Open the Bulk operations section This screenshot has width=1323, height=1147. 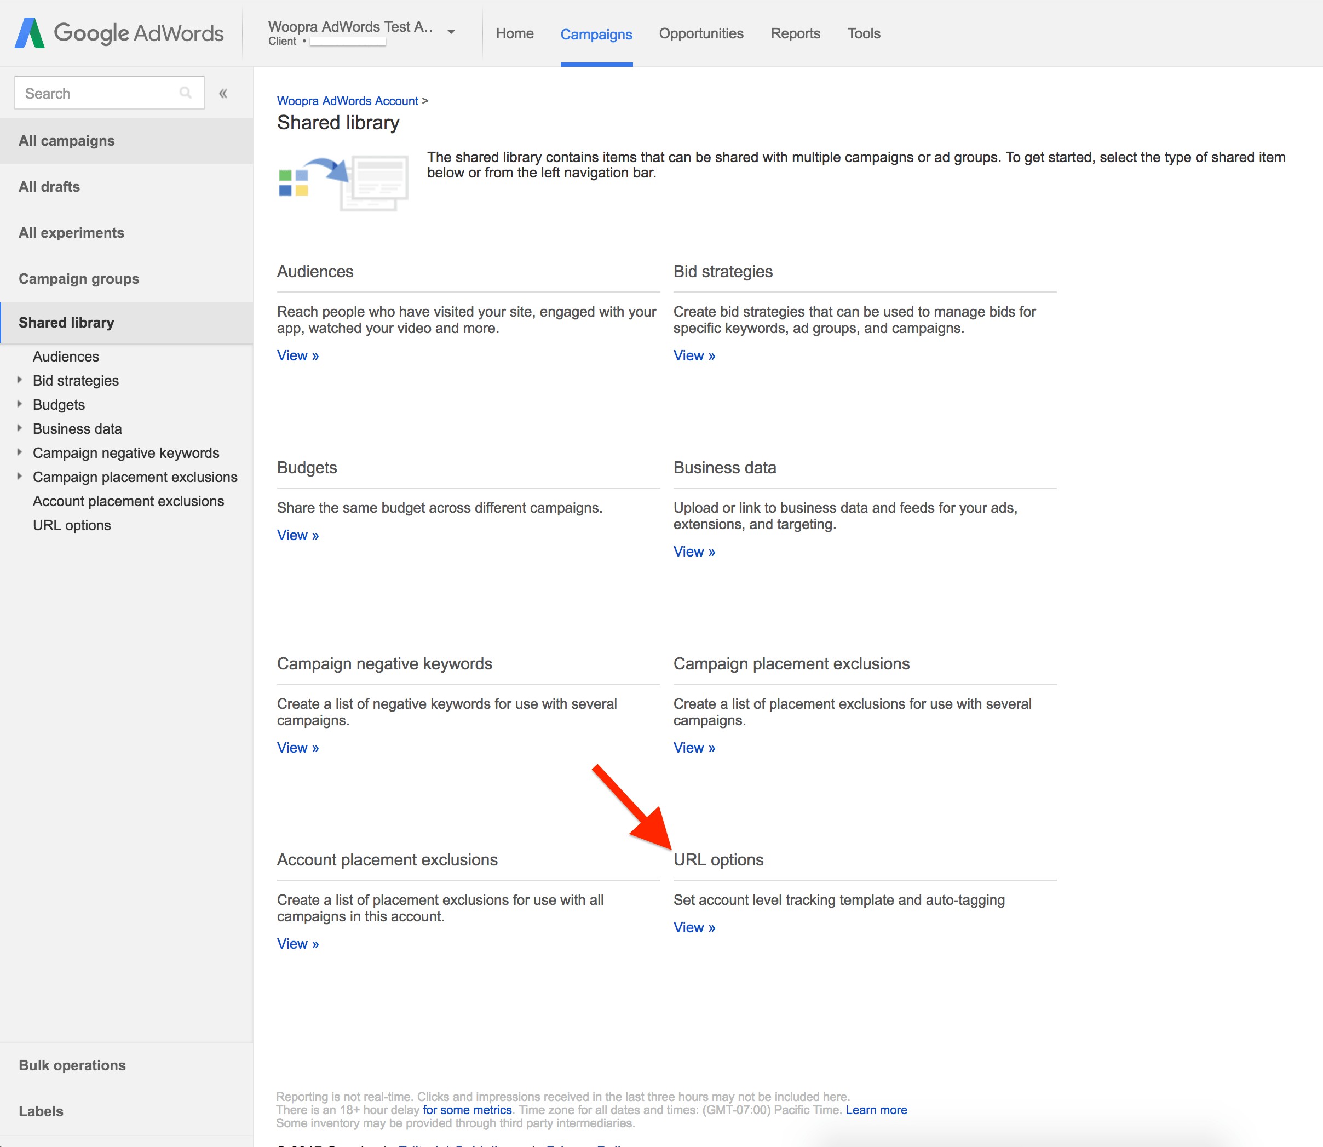tap(72, 1064)
